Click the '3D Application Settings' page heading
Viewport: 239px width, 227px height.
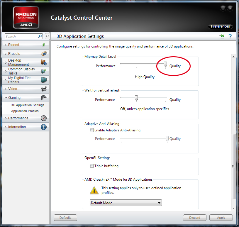(80, 36)
